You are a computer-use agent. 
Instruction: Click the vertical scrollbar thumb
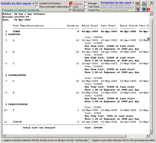coord(151,75)
